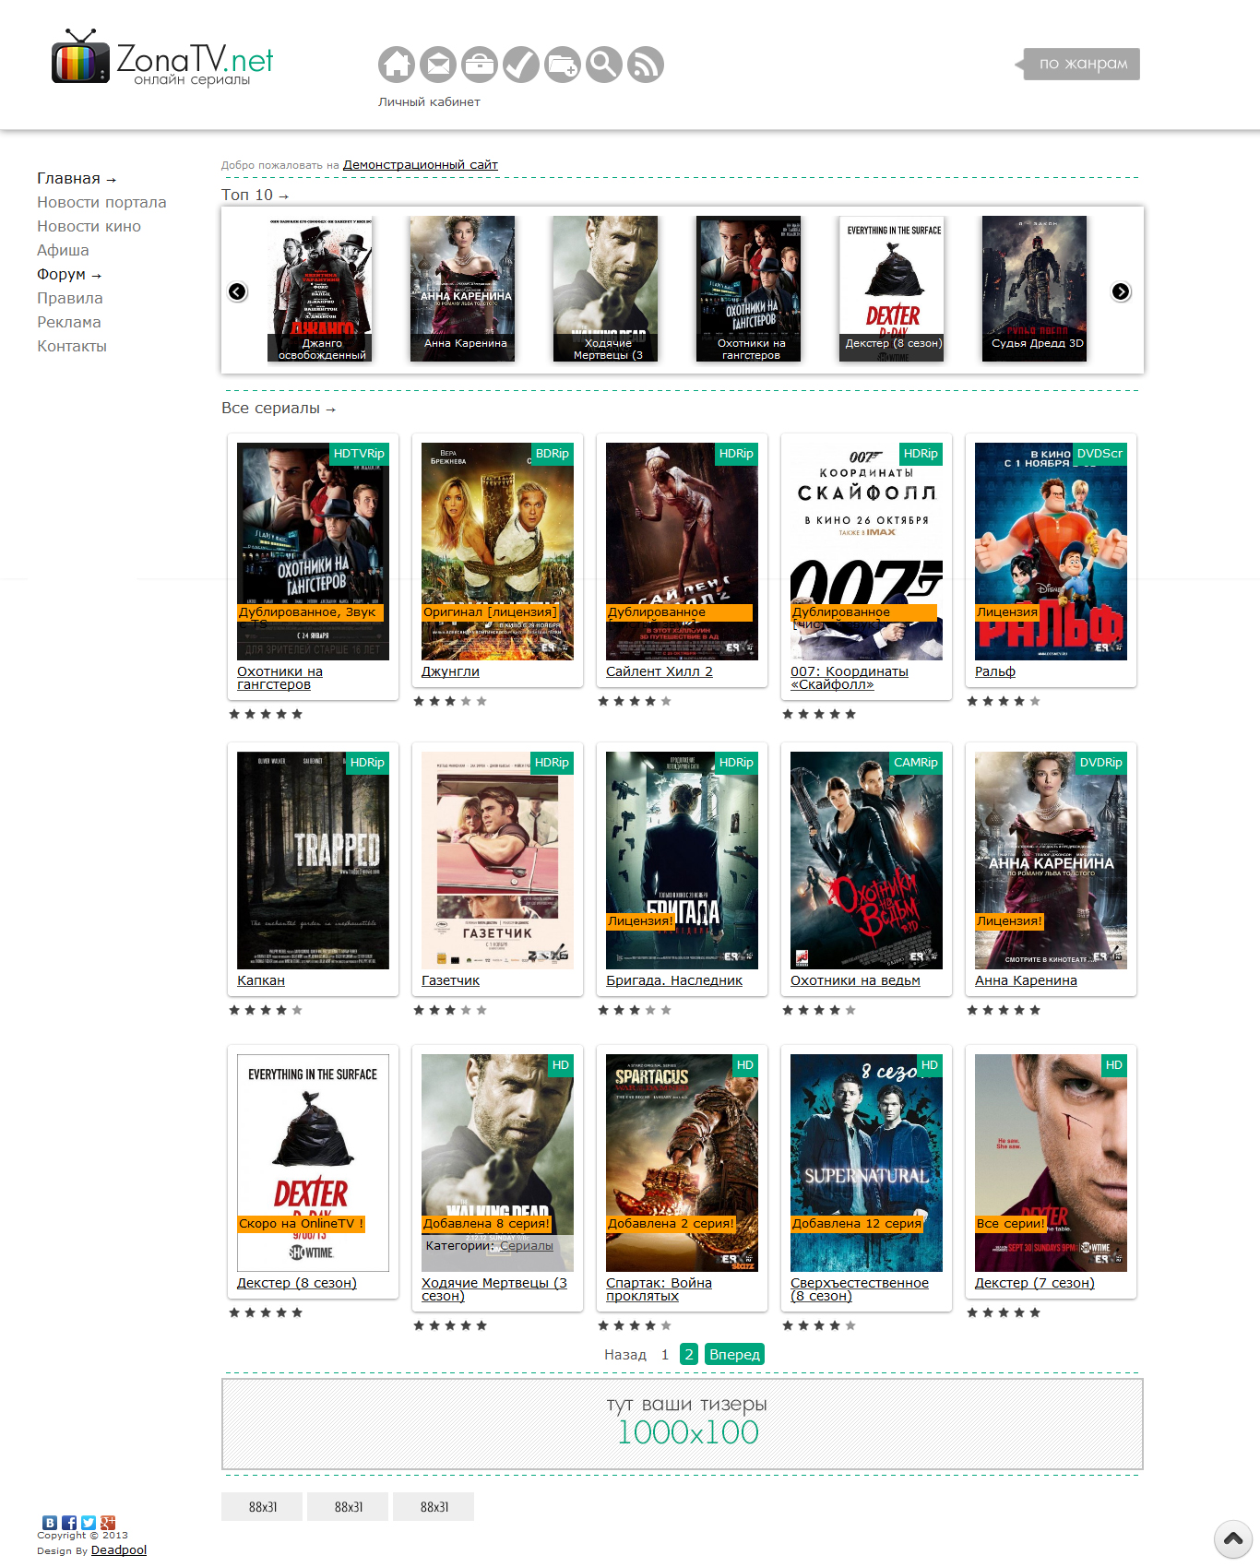Image resolution: width=1260 pixels, height=1567 pixels.
Task: Open Судья Дредд 3D carousel poster
Action: pos(1034,289)
